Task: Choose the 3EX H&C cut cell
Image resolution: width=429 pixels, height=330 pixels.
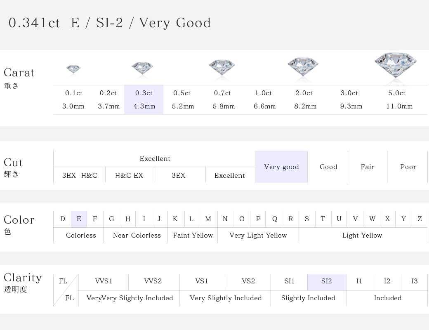Action: click(79, 175)
